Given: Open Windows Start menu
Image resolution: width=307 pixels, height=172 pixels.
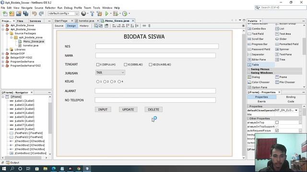Looking at the screenshot, I should [4, 169].
